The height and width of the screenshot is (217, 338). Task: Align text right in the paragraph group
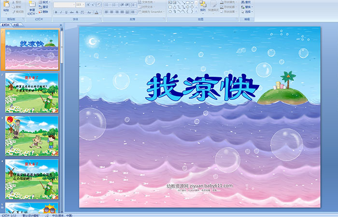(x=117, y=12)
